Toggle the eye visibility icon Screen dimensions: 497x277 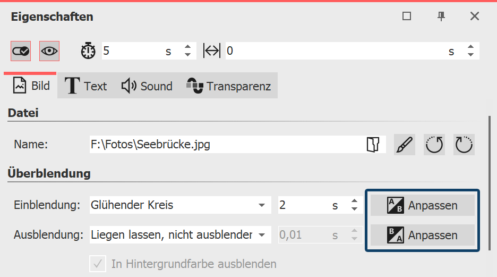pos(49,51)
